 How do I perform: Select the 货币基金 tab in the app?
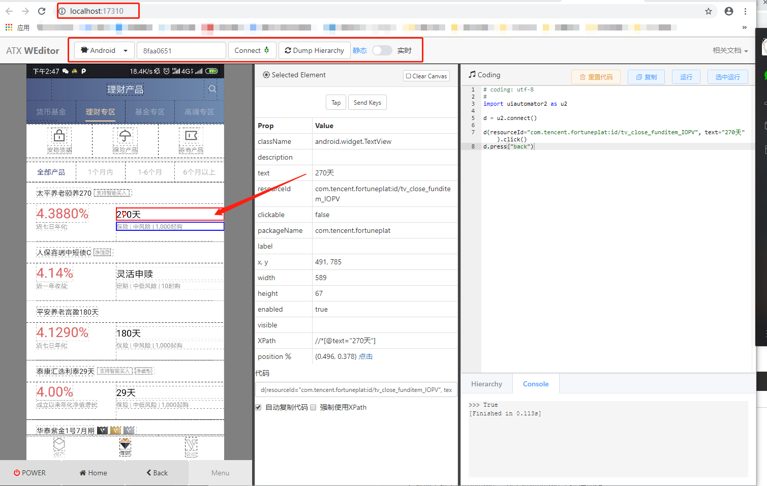pyautogui.click(x=50, y=112)
